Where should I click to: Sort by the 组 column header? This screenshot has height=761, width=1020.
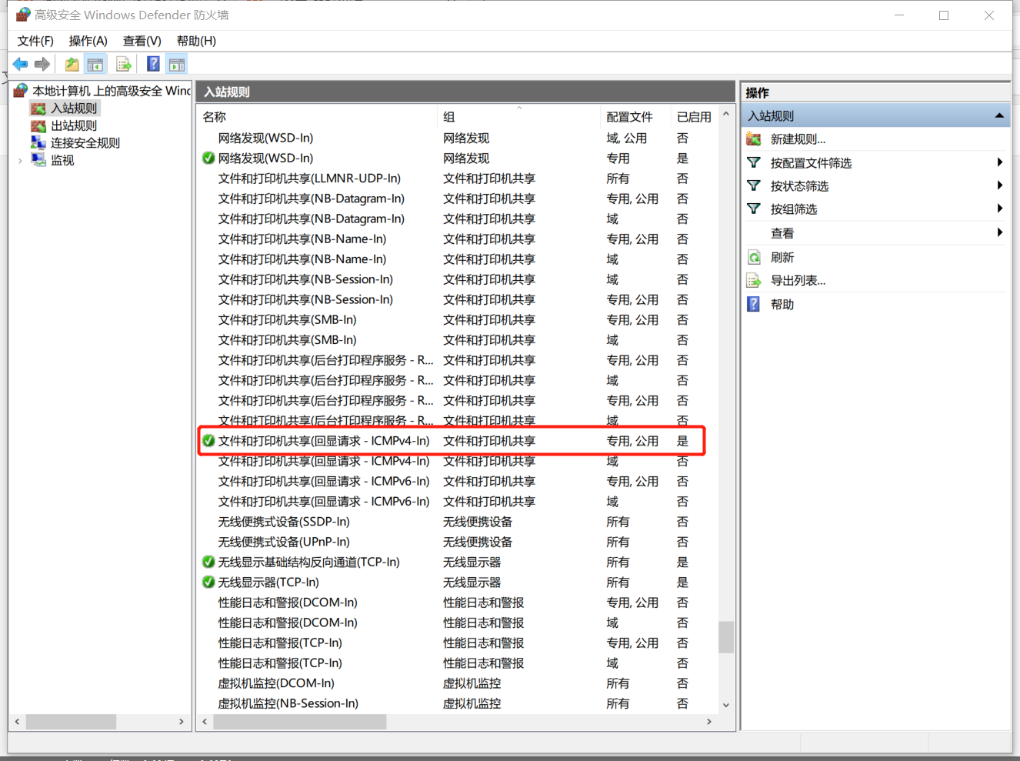[518, 117]
